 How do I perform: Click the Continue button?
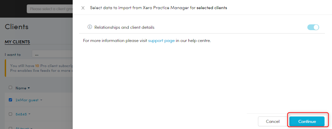click(307, 121)
